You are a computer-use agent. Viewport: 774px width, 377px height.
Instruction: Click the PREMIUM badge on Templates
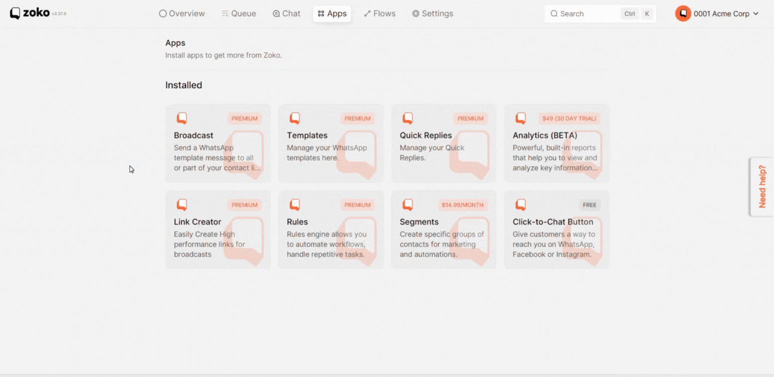pyautogui.click(x=358, y=118)
